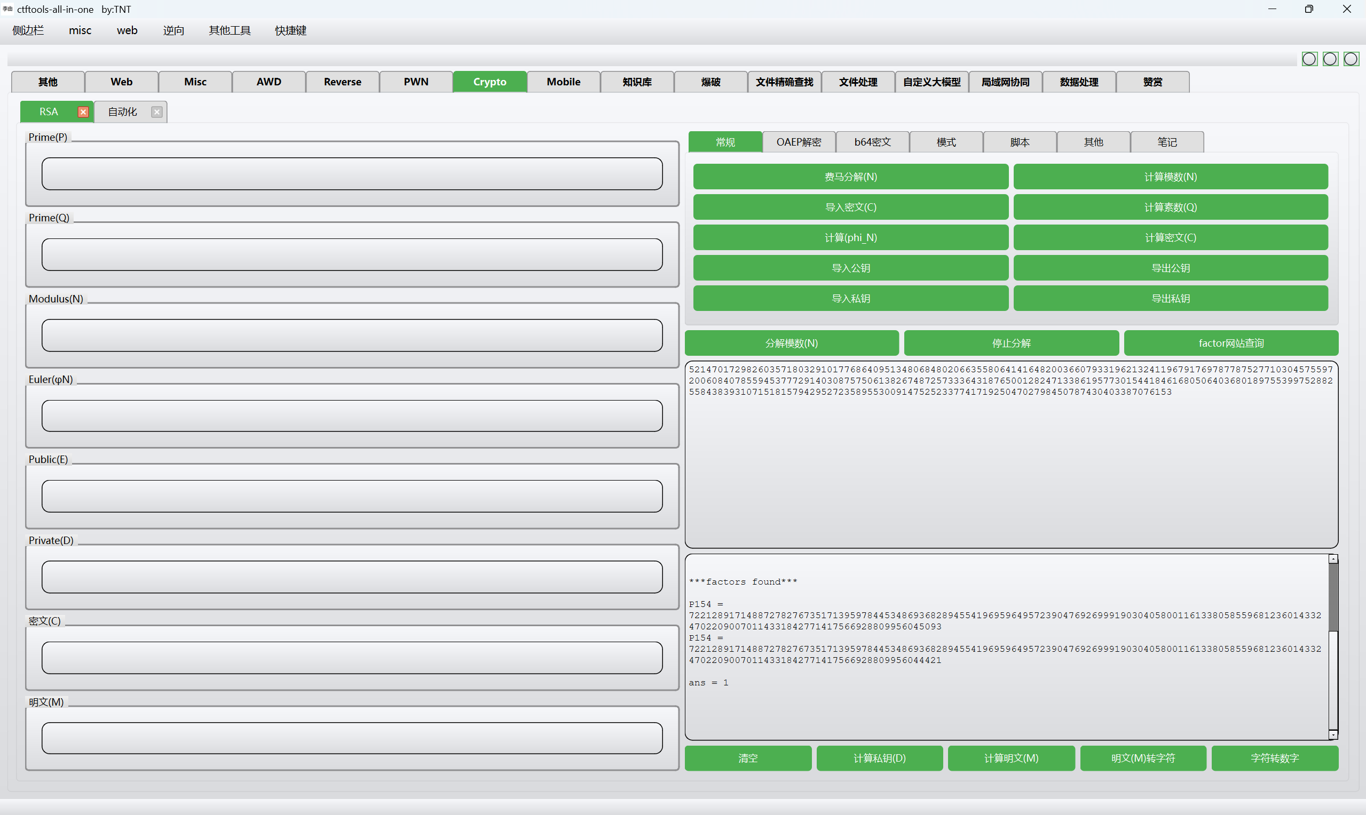Click the 计算素数(Q) button
This screenshot has width=1366, height=815.
pos(1171,207)
